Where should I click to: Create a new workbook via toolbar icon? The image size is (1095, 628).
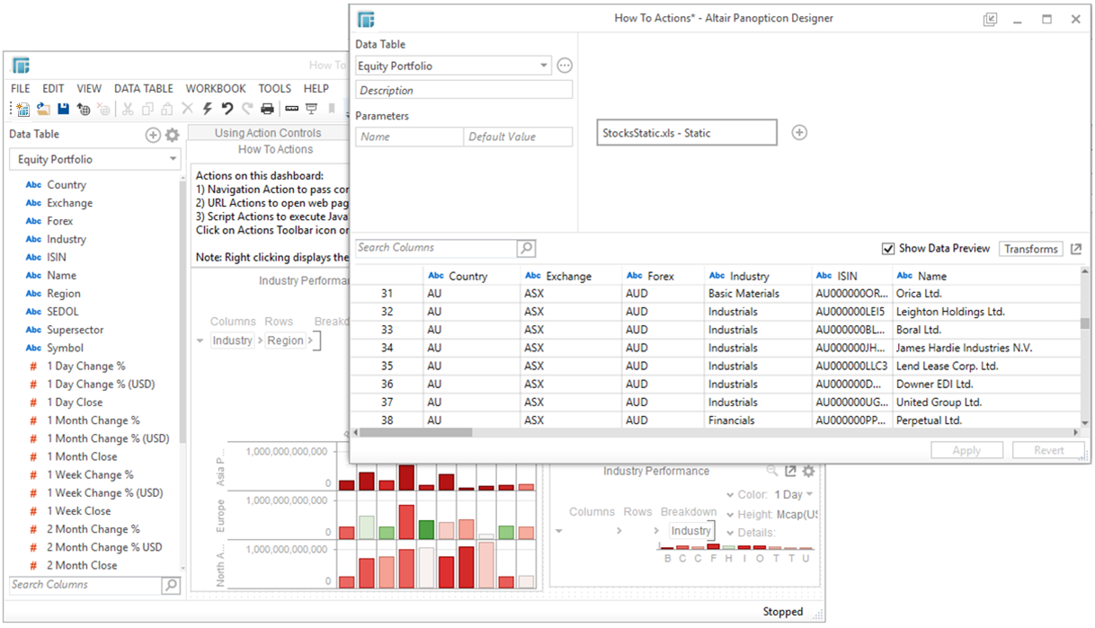[x=23, y=109]
